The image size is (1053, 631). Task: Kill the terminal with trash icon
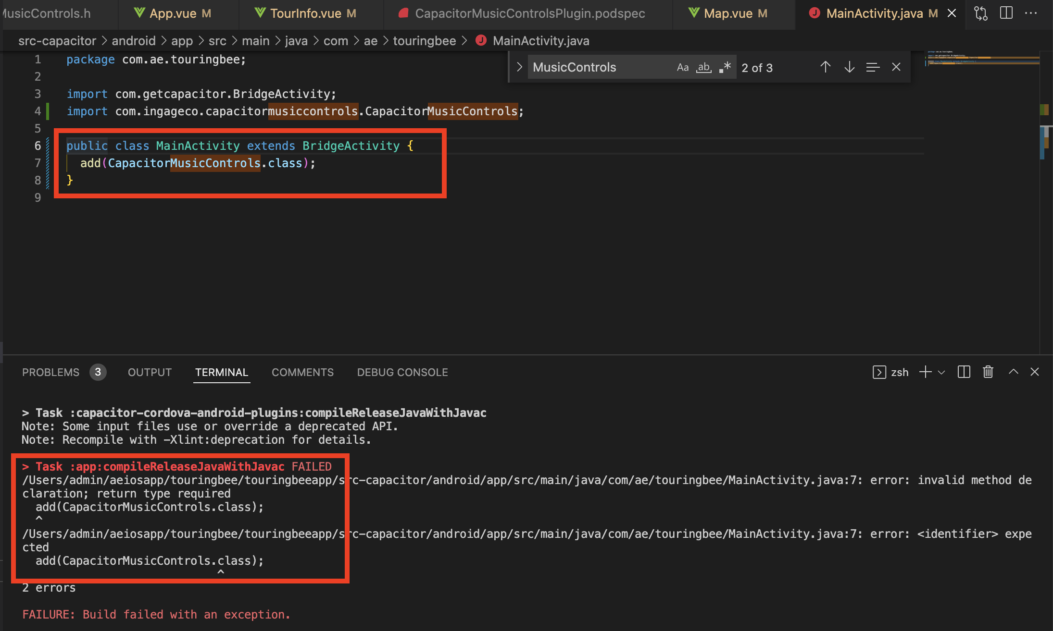coord(988,372)
